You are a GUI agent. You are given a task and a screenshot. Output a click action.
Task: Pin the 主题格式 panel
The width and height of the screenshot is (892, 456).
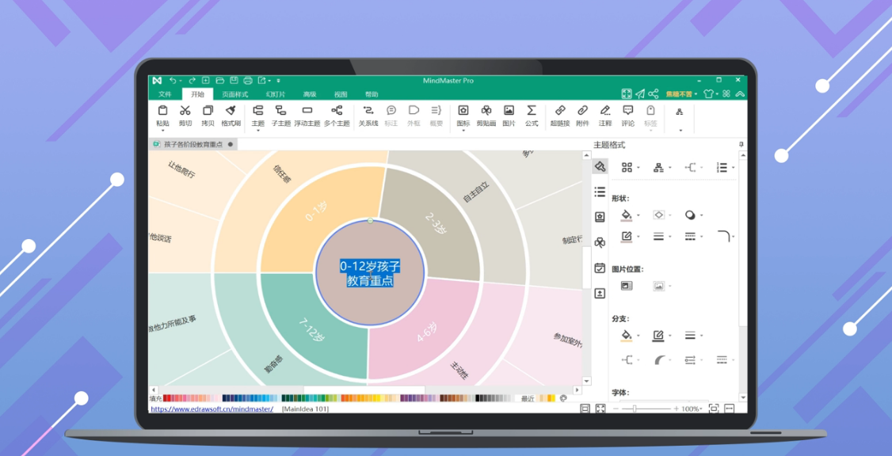click(x=741, y=144)
